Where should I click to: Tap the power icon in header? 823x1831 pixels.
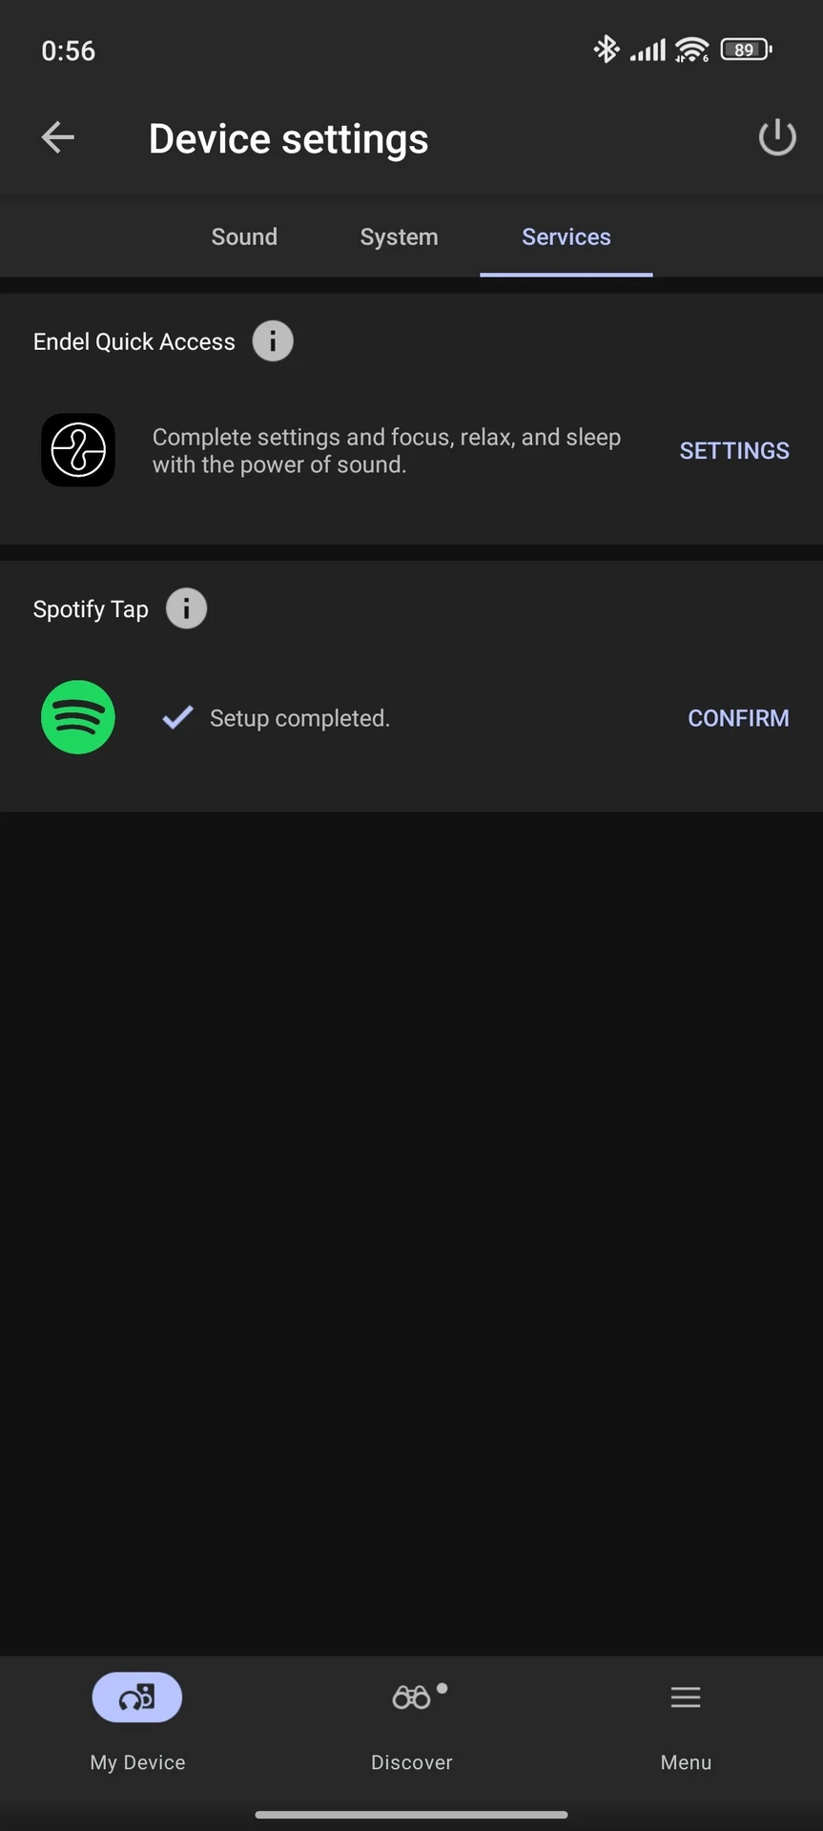(777, 137)
